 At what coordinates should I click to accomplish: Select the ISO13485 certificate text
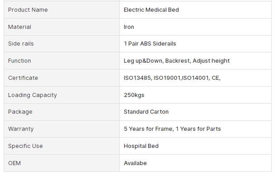[138, 78]
